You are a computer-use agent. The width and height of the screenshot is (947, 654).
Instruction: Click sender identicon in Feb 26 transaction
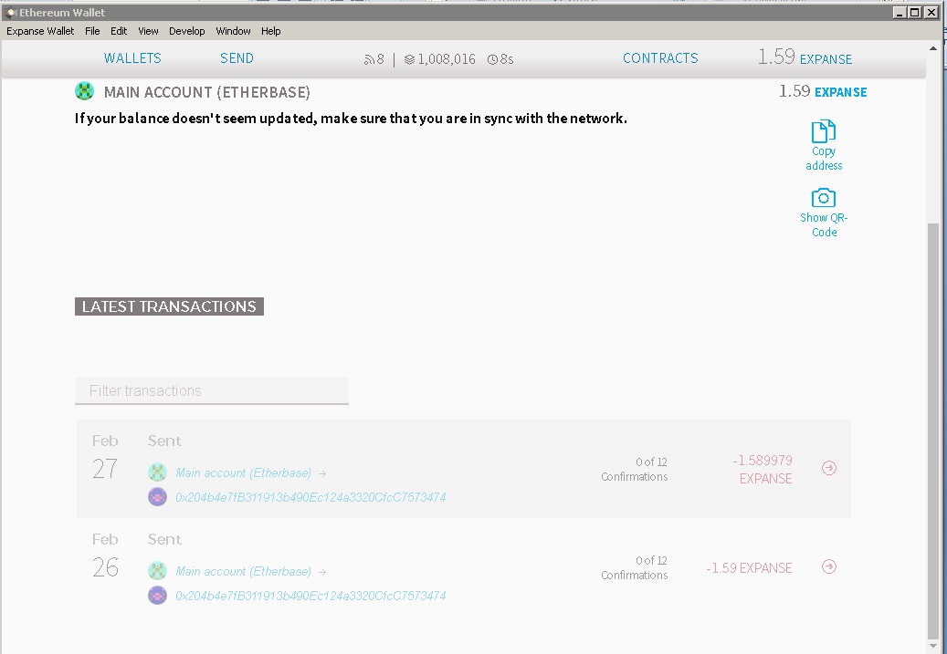point(157,571)
